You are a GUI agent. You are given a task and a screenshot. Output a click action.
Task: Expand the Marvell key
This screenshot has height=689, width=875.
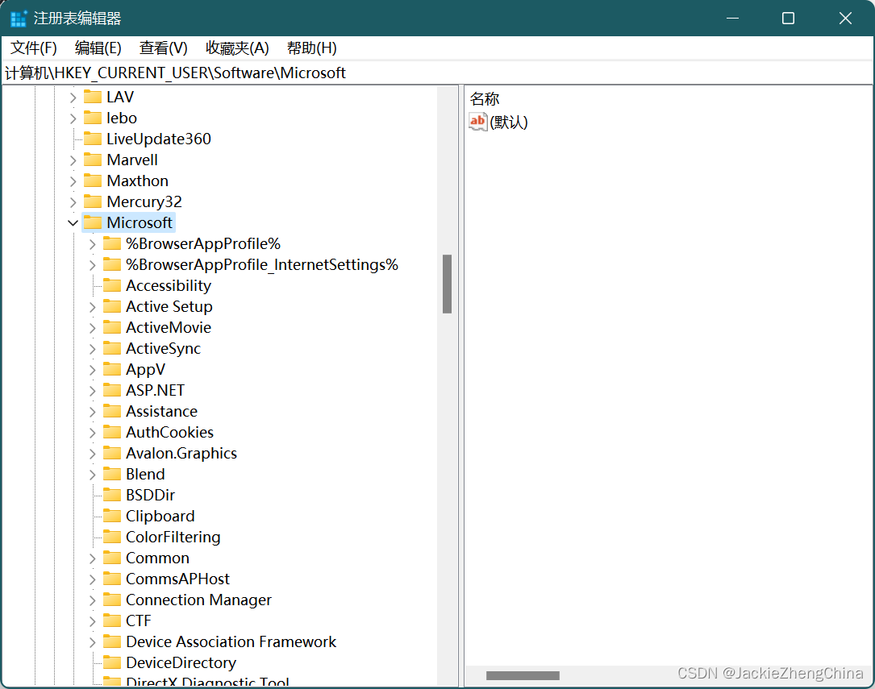tap(73, 160)
